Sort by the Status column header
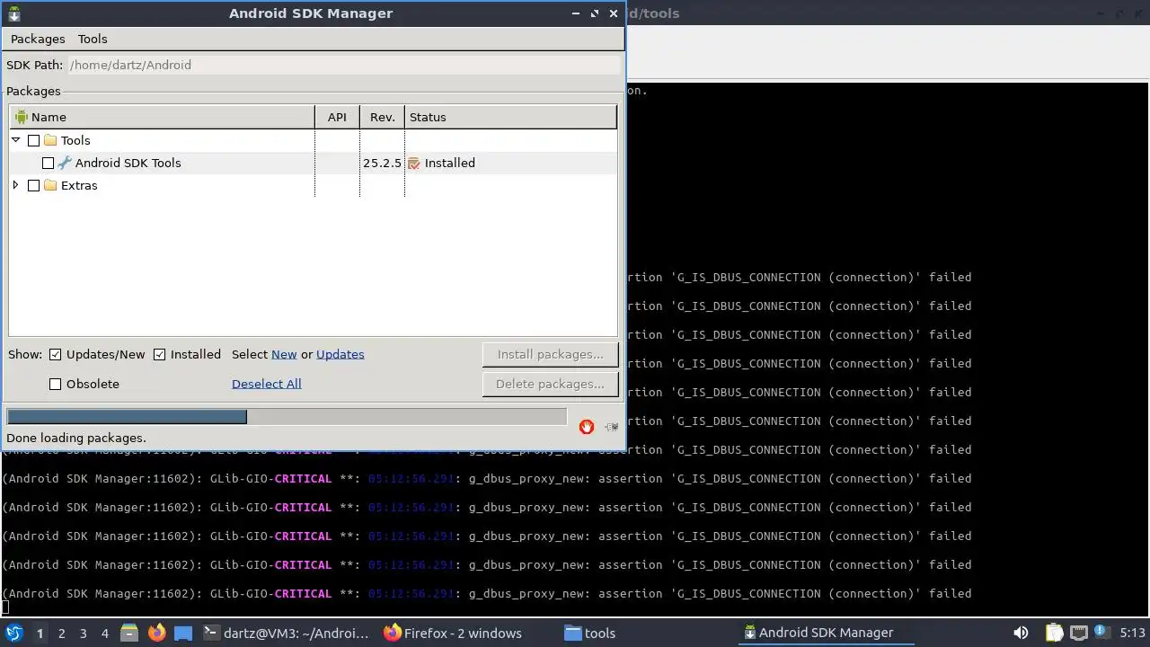This screenshot has width=1150, height=647. click(510, 117)
